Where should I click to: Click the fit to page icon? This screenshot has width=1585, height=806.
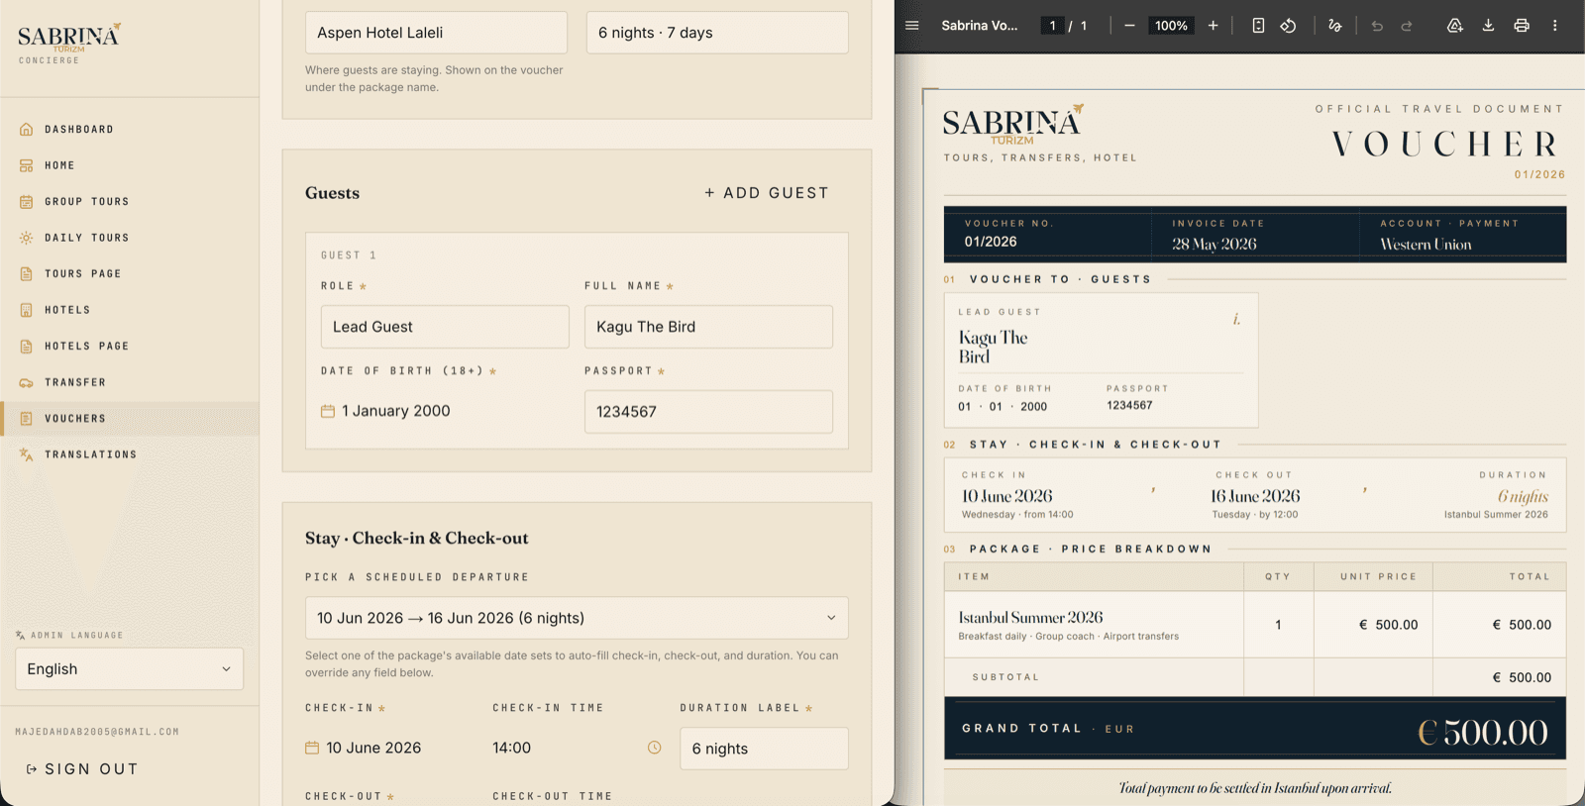click(x=1258, y=26)
